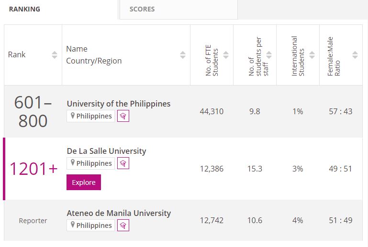This screenshot has height=247, width=368.
Task: Click the Explore button
Action: (84, 183)
